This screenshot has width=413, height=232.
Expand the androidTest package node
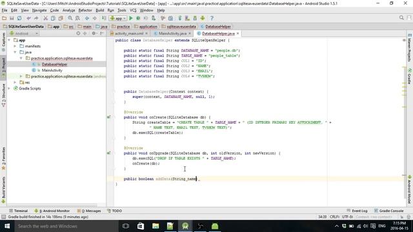point(21,76)
